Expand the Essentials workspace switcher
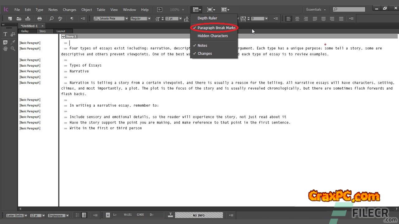 316,10
